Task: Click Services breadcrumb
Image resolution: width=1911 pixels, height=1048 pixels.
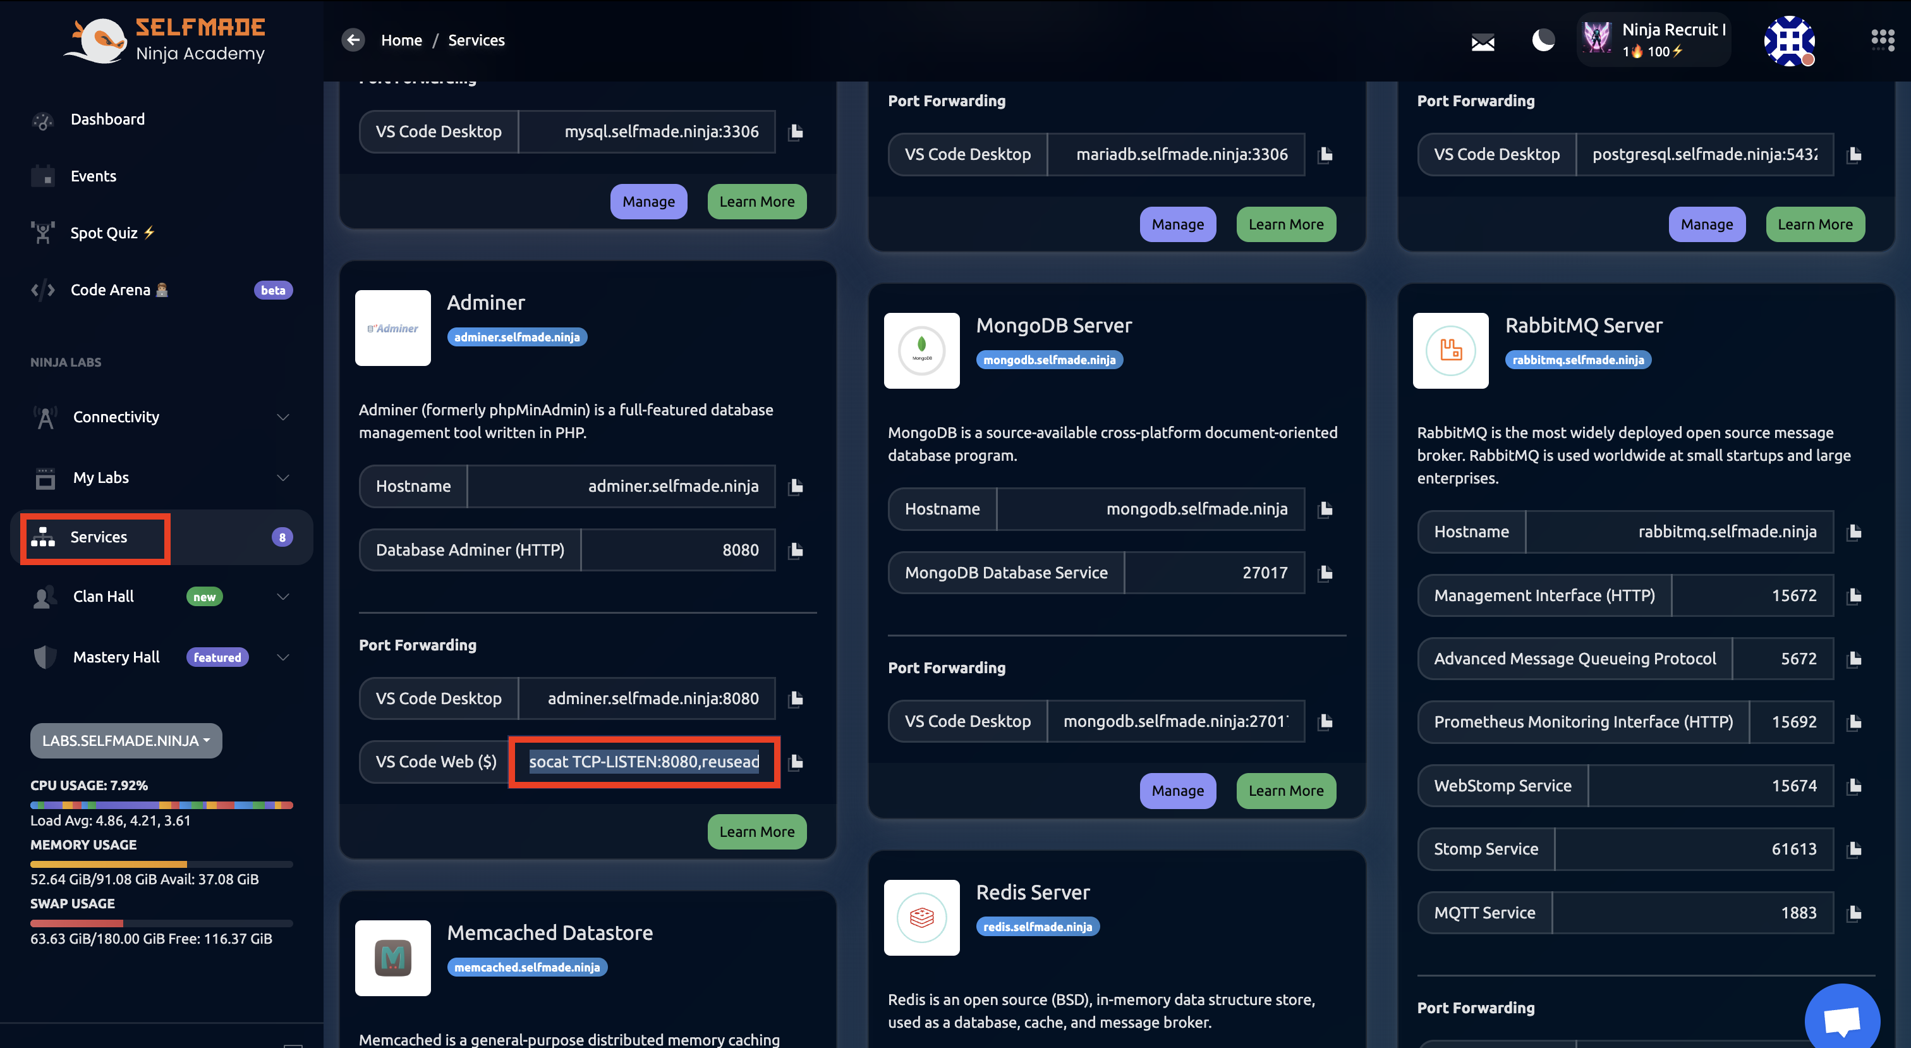Action: point(476,40)
